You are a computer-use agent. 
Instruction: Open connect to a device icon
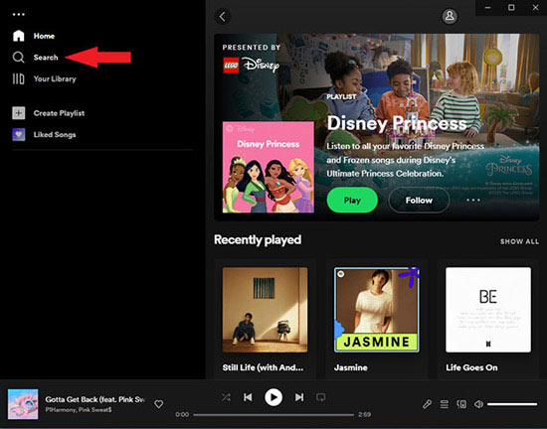461,404
